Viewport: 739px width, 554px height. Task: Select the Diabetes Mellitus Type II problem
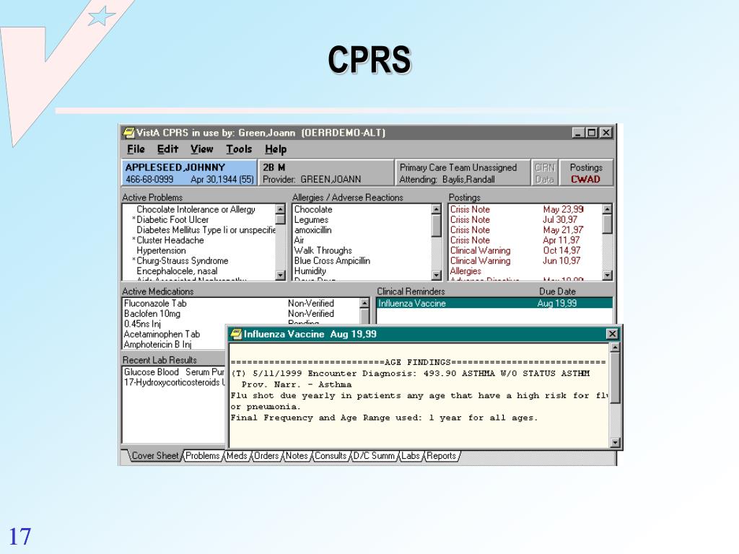(206, 230)
